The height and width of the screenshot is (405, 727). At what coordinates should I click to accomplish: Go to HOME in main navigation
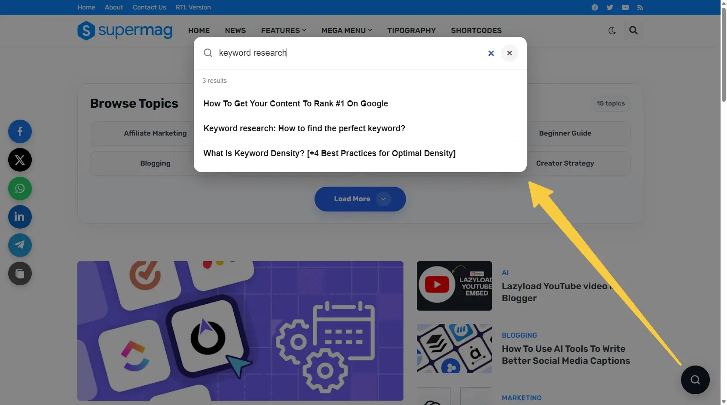click(199, 30)
